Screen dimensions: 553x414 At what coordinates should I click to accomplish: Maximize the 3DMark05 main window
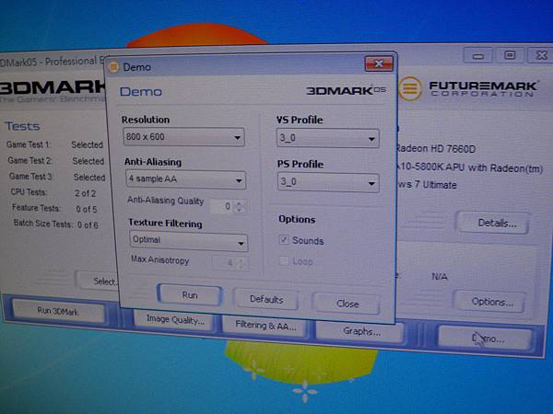[510, 55]
